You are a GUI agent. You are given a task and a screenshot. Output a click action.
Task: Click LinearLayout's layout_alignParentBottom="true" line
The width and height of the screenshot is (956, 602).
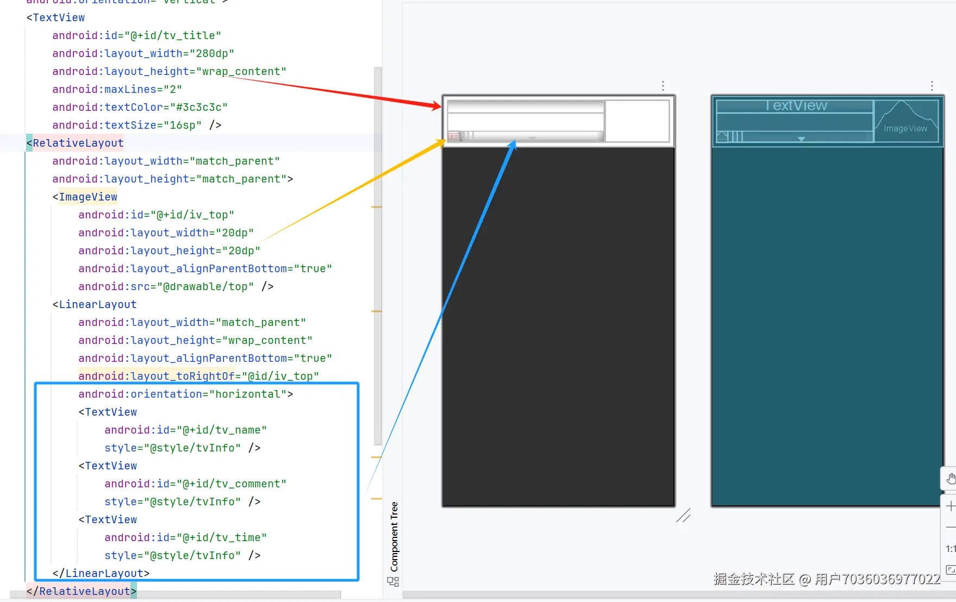pyautogui.click(x=205, y=358)
